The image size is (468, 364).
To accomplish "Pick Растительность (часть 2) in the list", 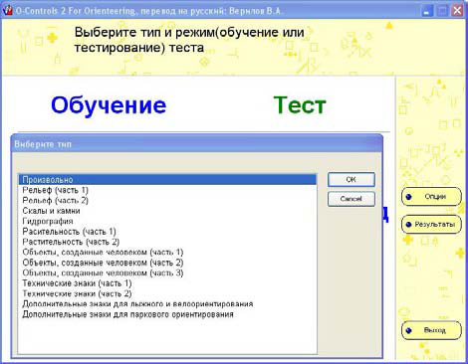I will tap(167, 242).
